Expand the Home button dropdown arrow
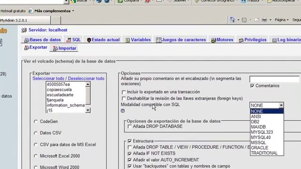The width and height of the screenshot is (301, 169). 238,20
